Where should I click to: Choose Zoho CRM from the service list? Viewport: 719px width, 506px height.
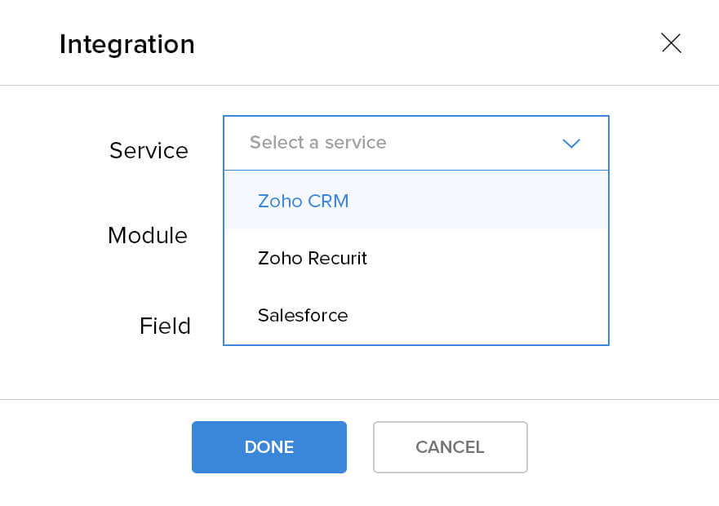(303, 201)
